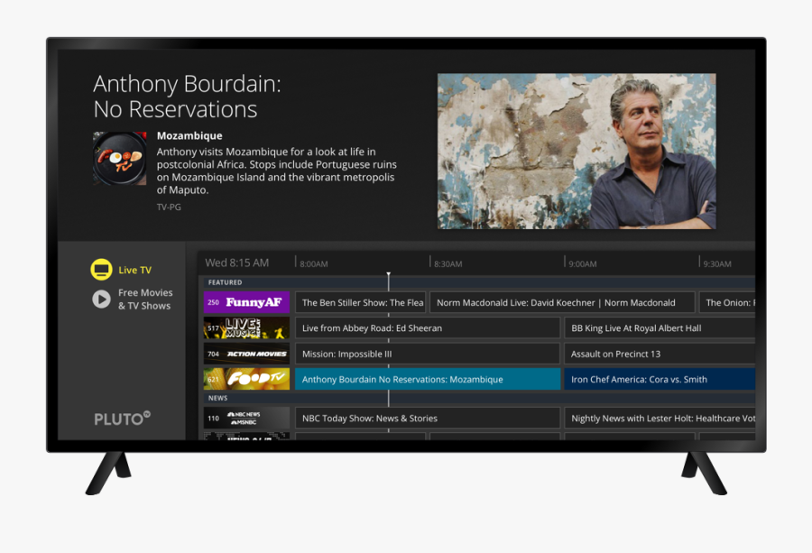Click the Food TV round logo thumbnail
This screenshot has height=553, width=812.
(120, 159)
